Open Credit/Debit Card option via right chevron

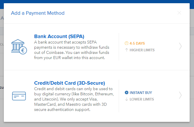tap(180, 95)
